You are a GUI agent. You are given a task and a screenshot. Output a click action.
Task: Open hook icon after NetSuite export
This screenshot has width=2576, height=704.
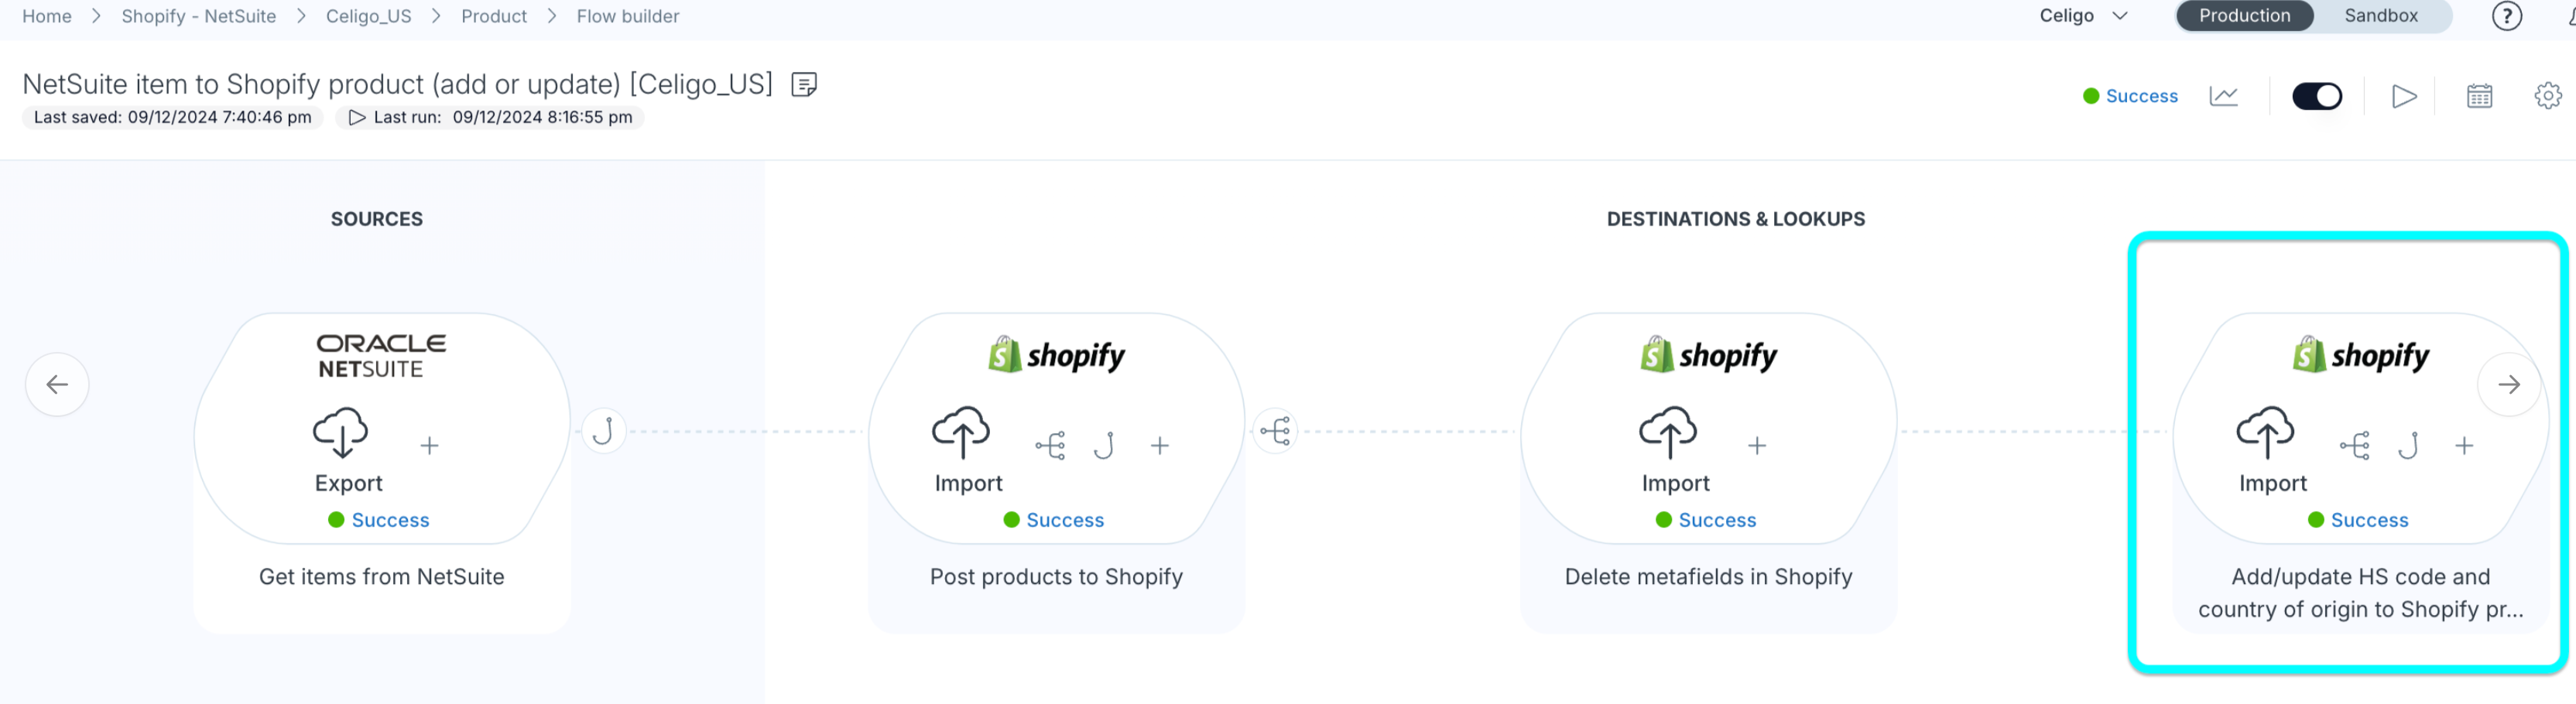point(603,431)
